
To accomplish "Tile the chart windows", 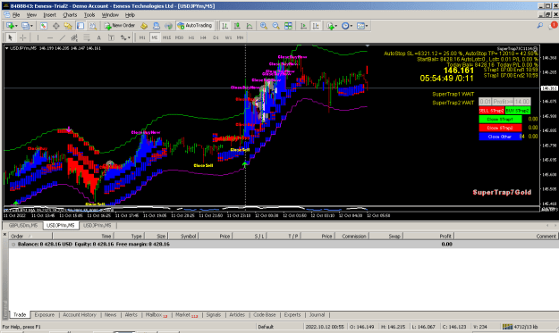I will [x=288, y=26].
